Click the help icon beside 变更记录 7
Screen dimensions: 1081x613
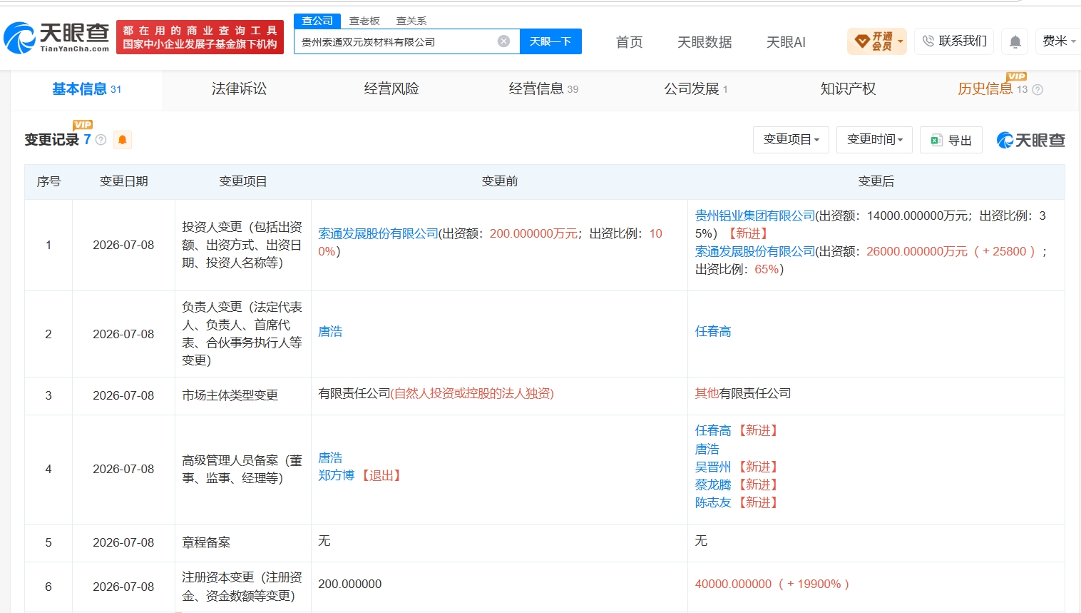click(x=101, y=140)
